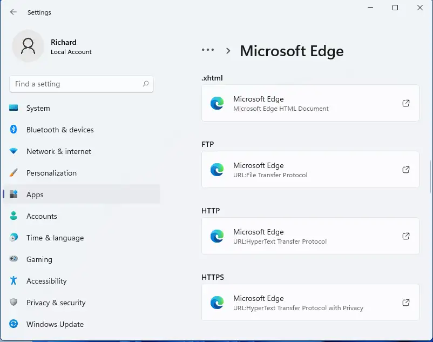433x342 pixels.
Task: Change the .xhtml default app card
Action: 310,103
